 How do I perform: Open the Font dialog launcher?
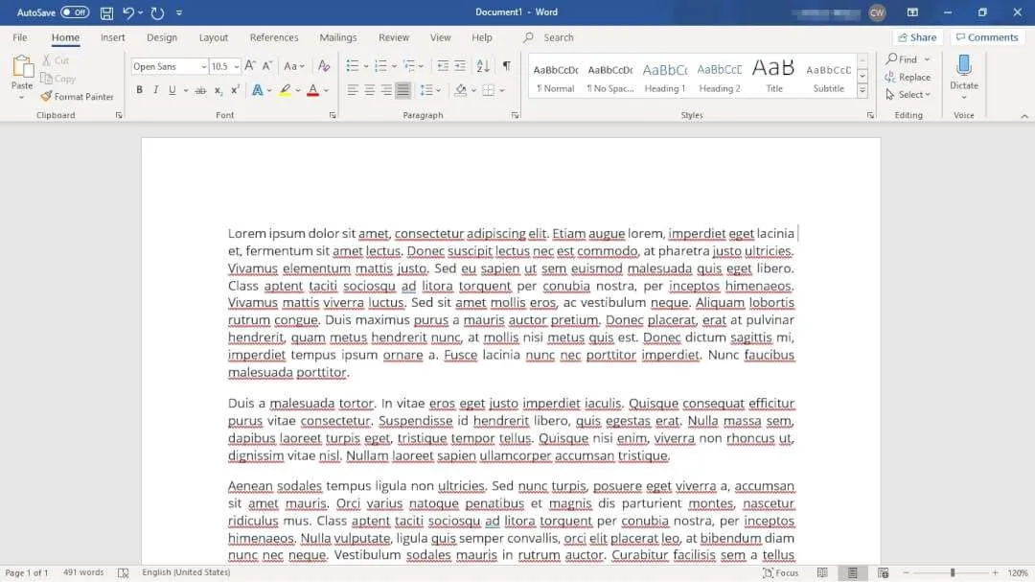click(x=333, y=116)
